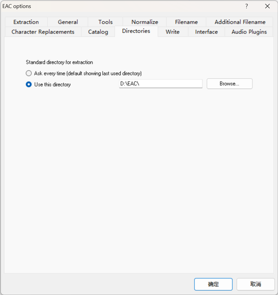This screenshot has height=295, width=278.
Task: Click the Directories tab
Action: [136, 31]
